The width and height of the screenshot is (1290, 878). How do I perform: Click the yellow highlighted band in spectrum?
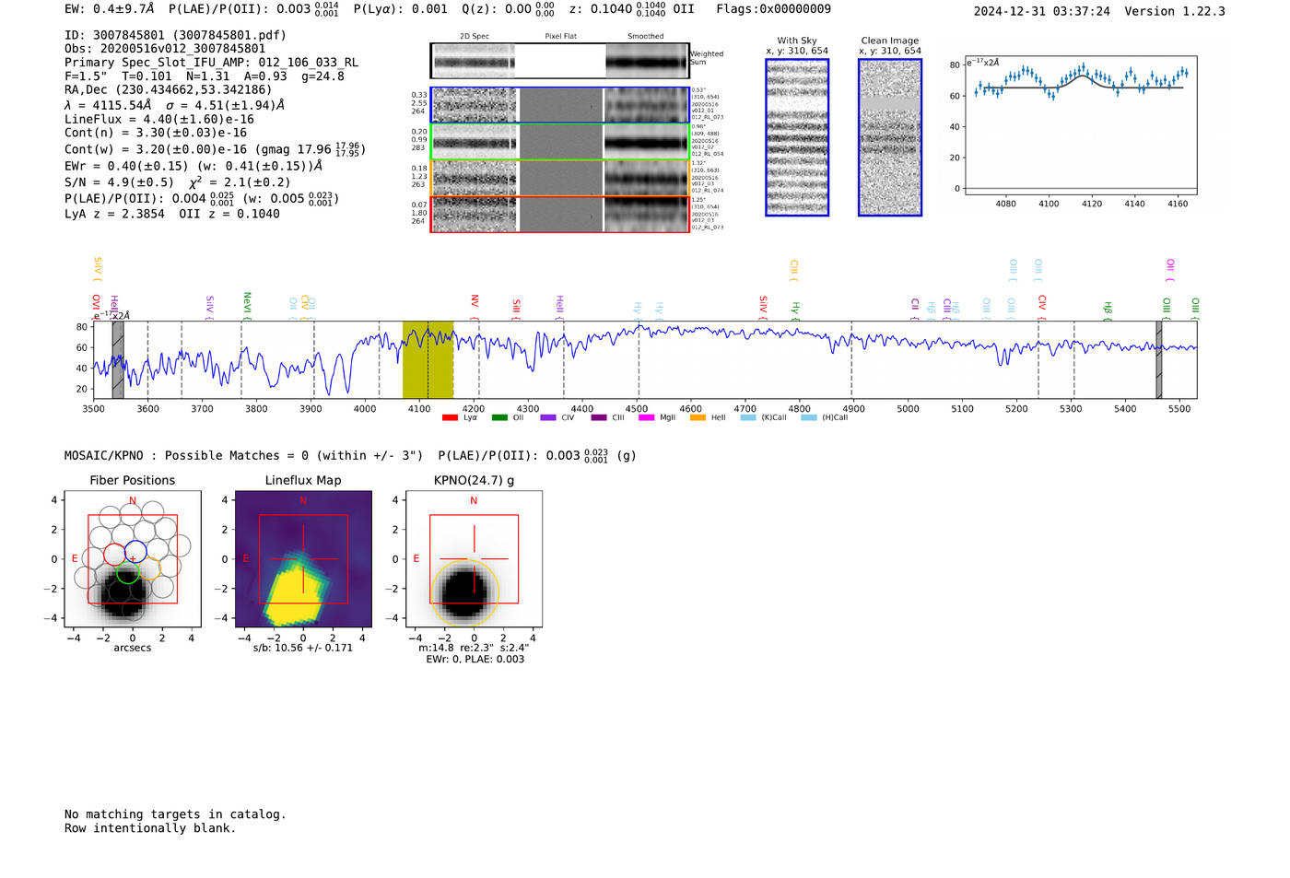[x=428, y=359]
